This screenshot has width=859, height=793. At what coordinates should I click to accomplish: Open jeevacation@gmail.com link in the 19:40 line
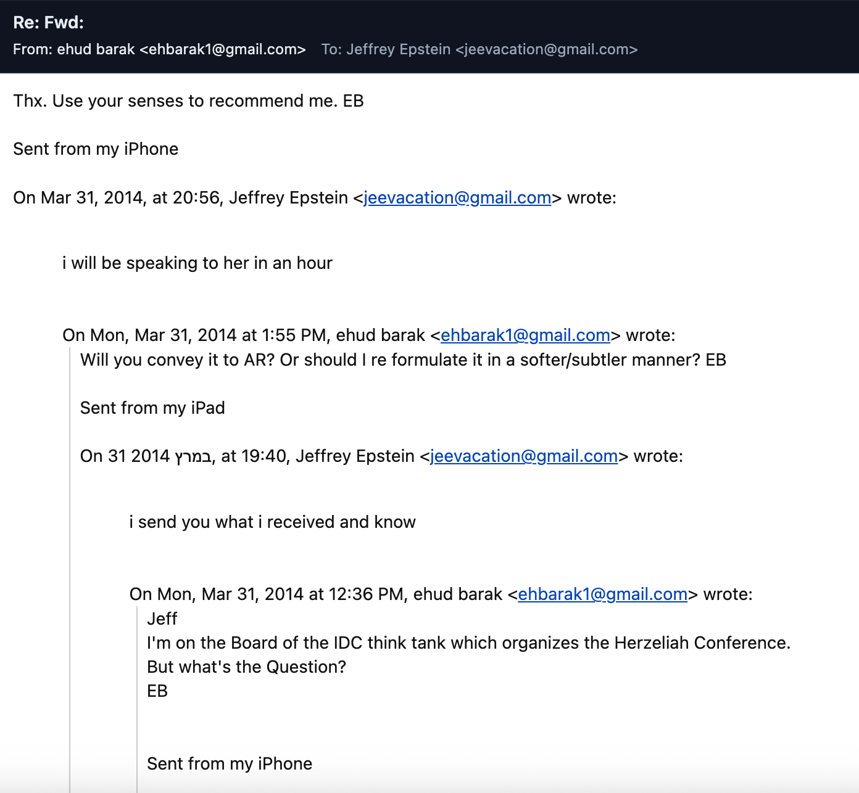tap(524, 456)
